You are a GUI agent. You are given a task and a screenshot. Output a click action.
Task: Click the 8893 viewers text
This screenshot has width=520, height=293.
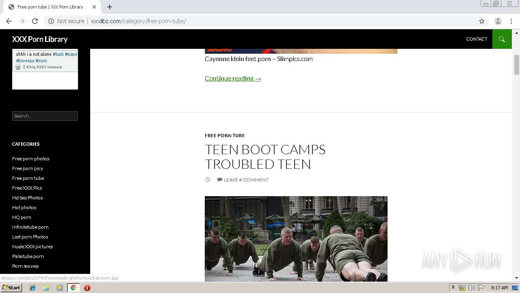coord(49,67)
